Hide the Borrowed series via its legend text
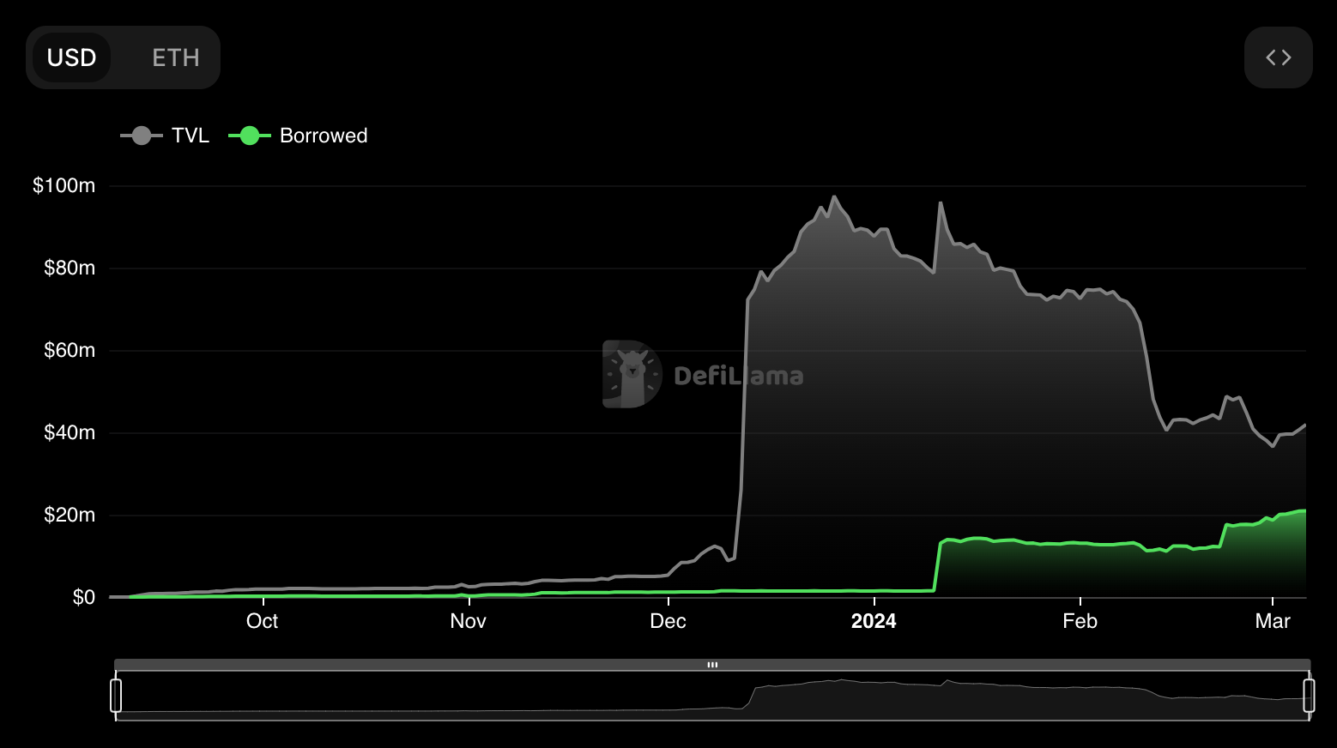 [x=324, y=136]
